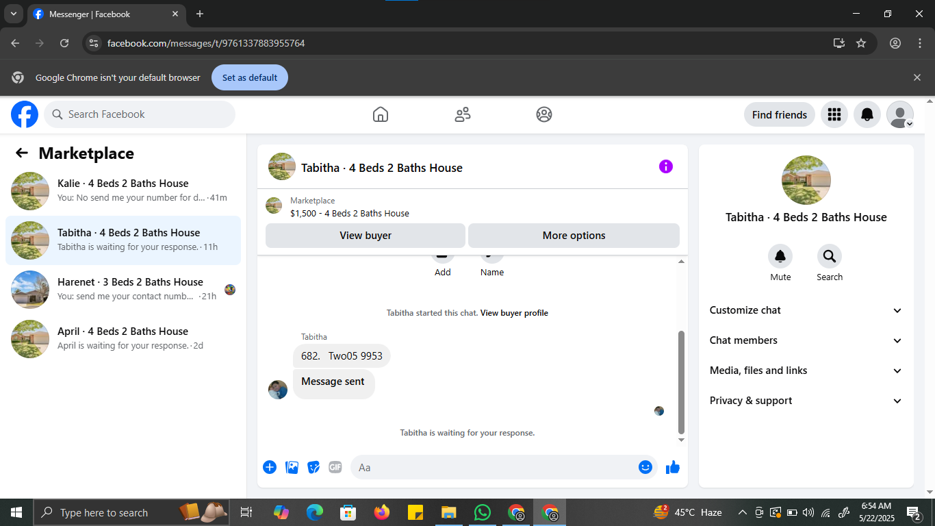
Task: Open WhatsApp from the taskbar
Action: pos(483,512)
